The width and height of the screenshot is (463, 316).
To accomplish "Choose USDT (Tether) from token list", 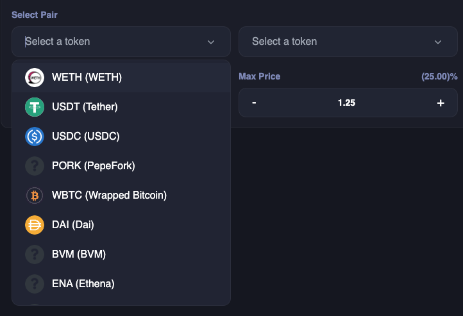I will point(121,107).
